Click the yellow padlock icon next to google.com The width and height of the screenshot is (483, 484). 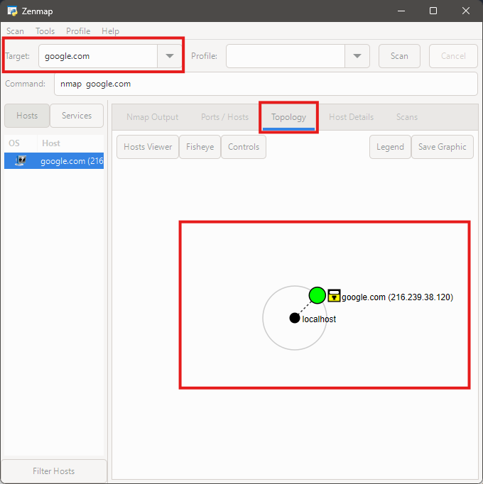[334, 296]
